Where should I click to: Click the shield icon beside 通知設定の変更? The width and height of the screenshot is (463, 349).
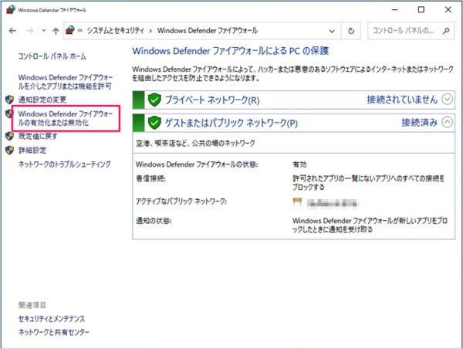9,100
